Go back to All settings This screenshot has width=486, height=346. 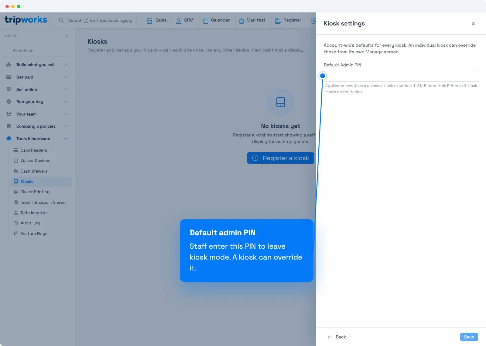tap(19, 50)
